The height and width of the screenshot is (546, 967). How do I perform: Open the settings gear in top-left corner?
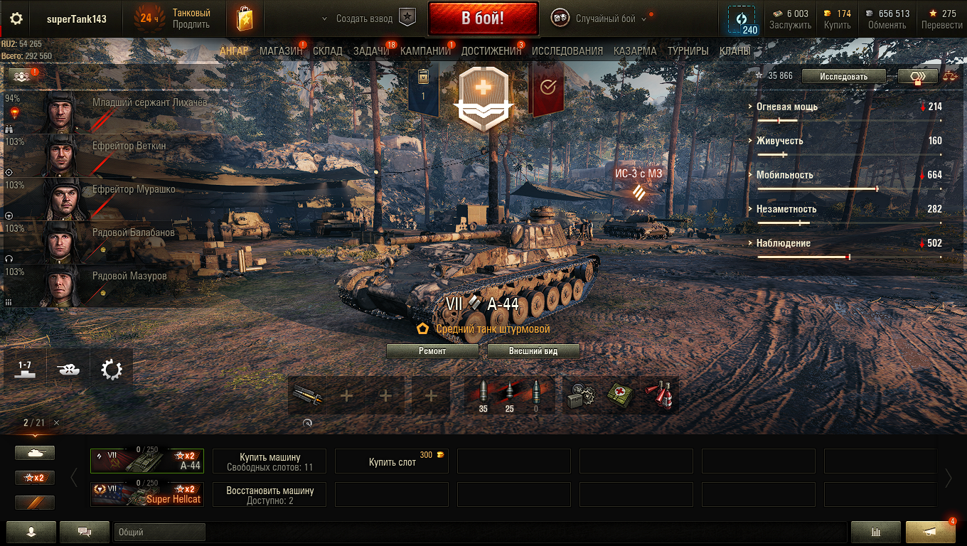[x=16, y=18]
